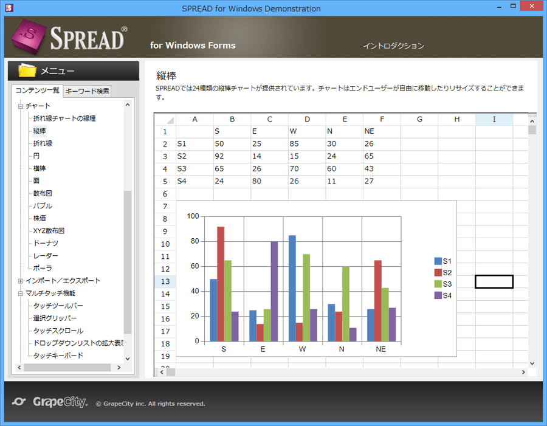Image resolution: width=547 pixels, height=426 pixels.
Task: Click the NE category axis label
Action: point(381,349)
